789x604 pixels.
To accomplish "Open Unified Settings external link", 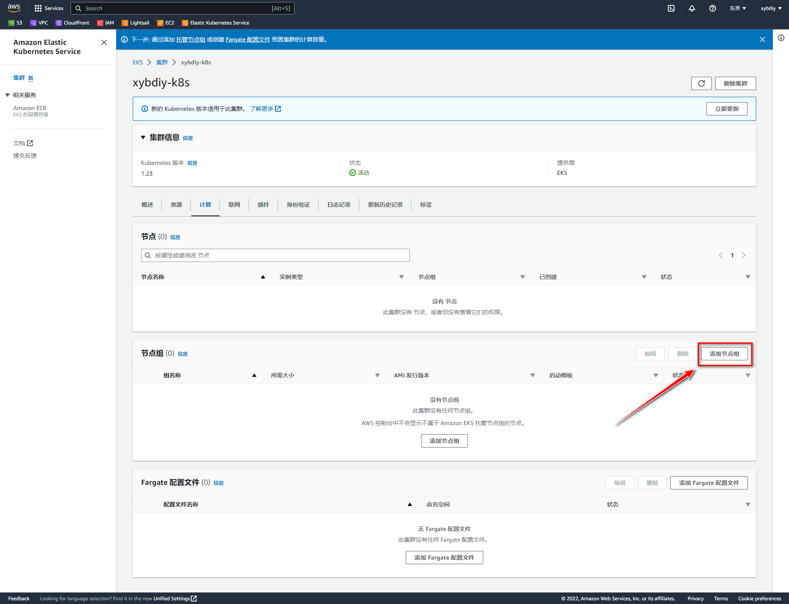I will click(x=175, y=598).
